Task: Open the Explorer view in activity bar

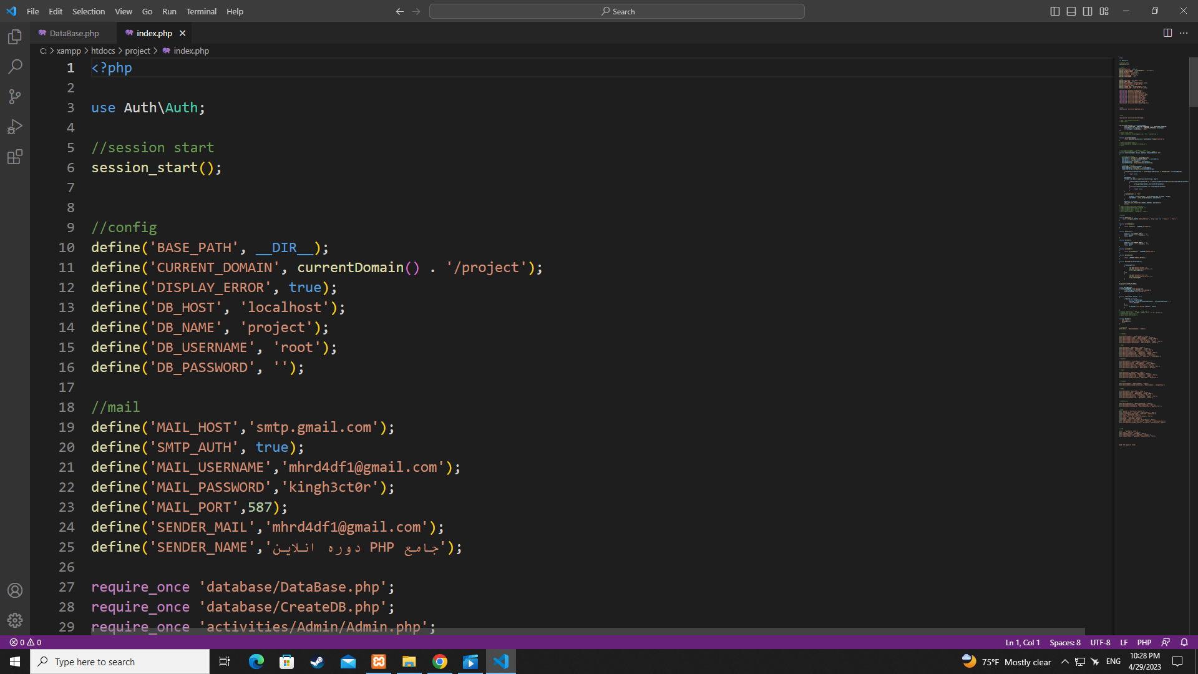Action: (15, 37)
